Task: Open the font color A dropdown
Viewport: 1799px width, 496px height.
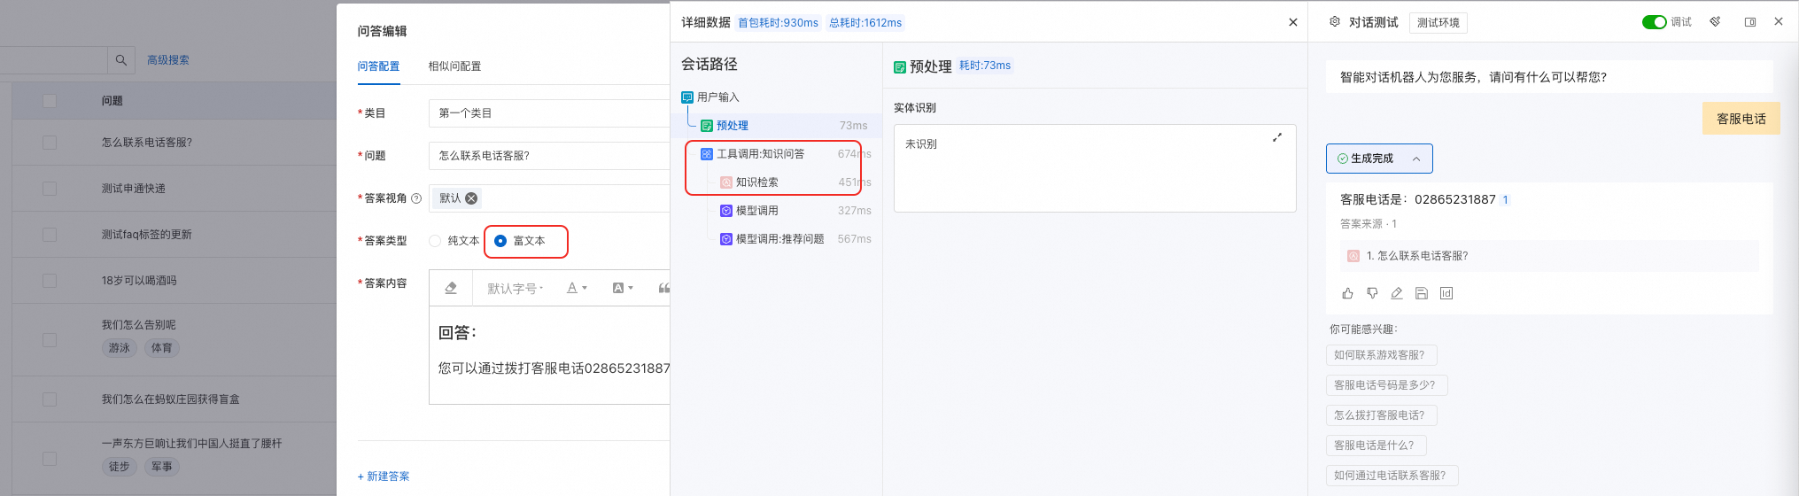Action: (x=577, y=288)
